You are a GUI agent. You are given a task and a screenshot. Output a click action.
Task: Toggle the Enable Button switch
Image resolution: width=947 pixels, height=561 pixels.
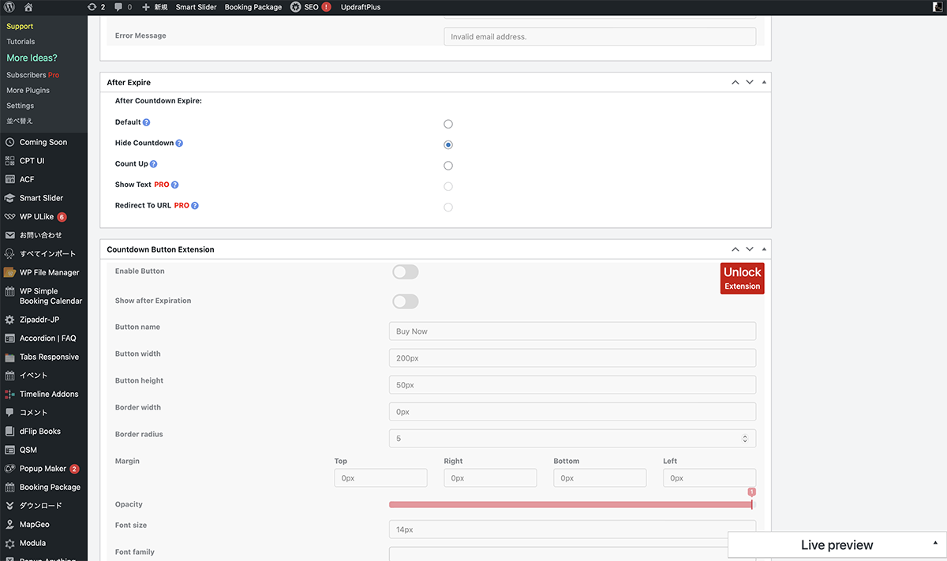point(405,272)
